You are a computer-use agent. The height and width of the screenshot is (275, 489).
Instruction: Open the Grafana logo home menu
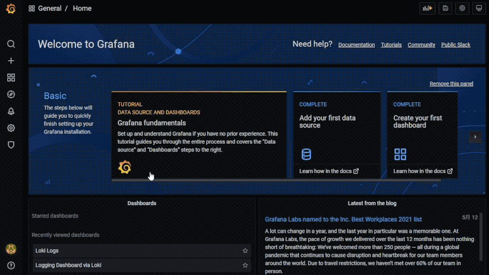(x=11, y=9)
